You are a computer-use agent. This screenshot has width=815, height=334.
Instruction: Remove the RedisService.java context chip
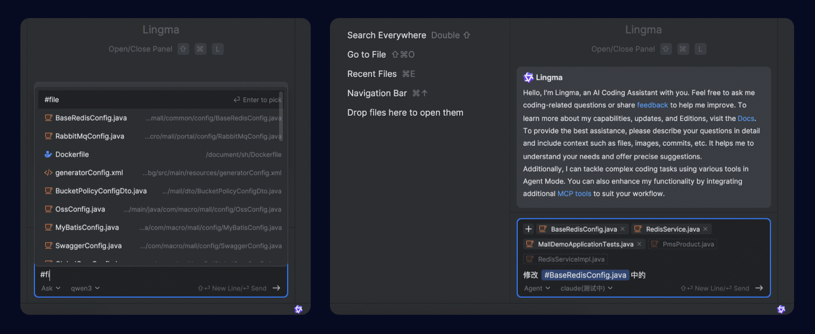706,229
